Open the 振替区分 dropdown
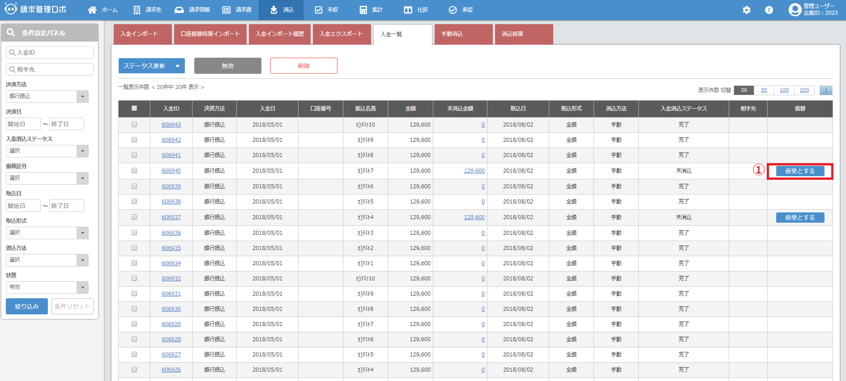This screenshot has height=381, width=846. 47,178
